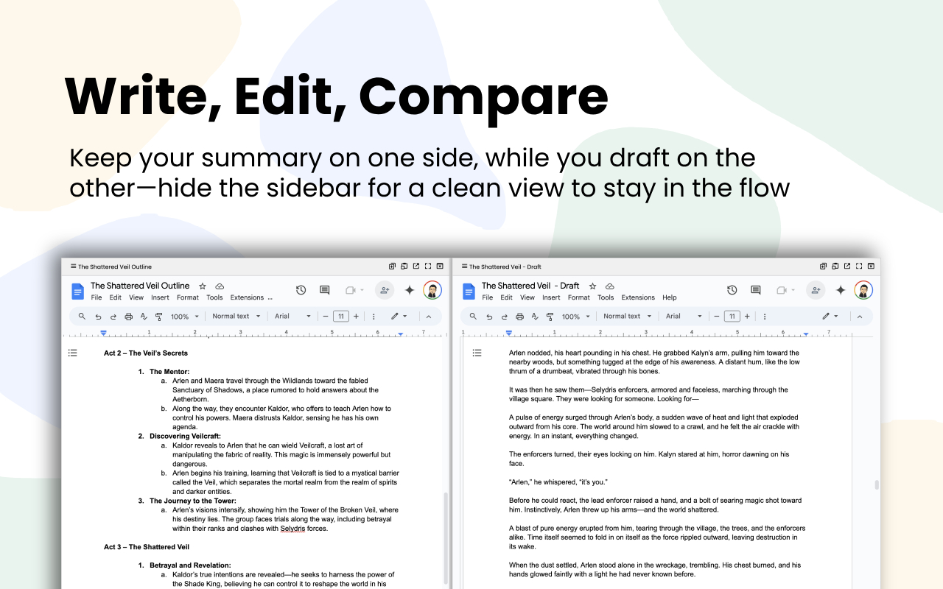Image resolution: width=943 pixels, height=589 pixels.
Task: Open version history in the Outline document
Action: 301,290
